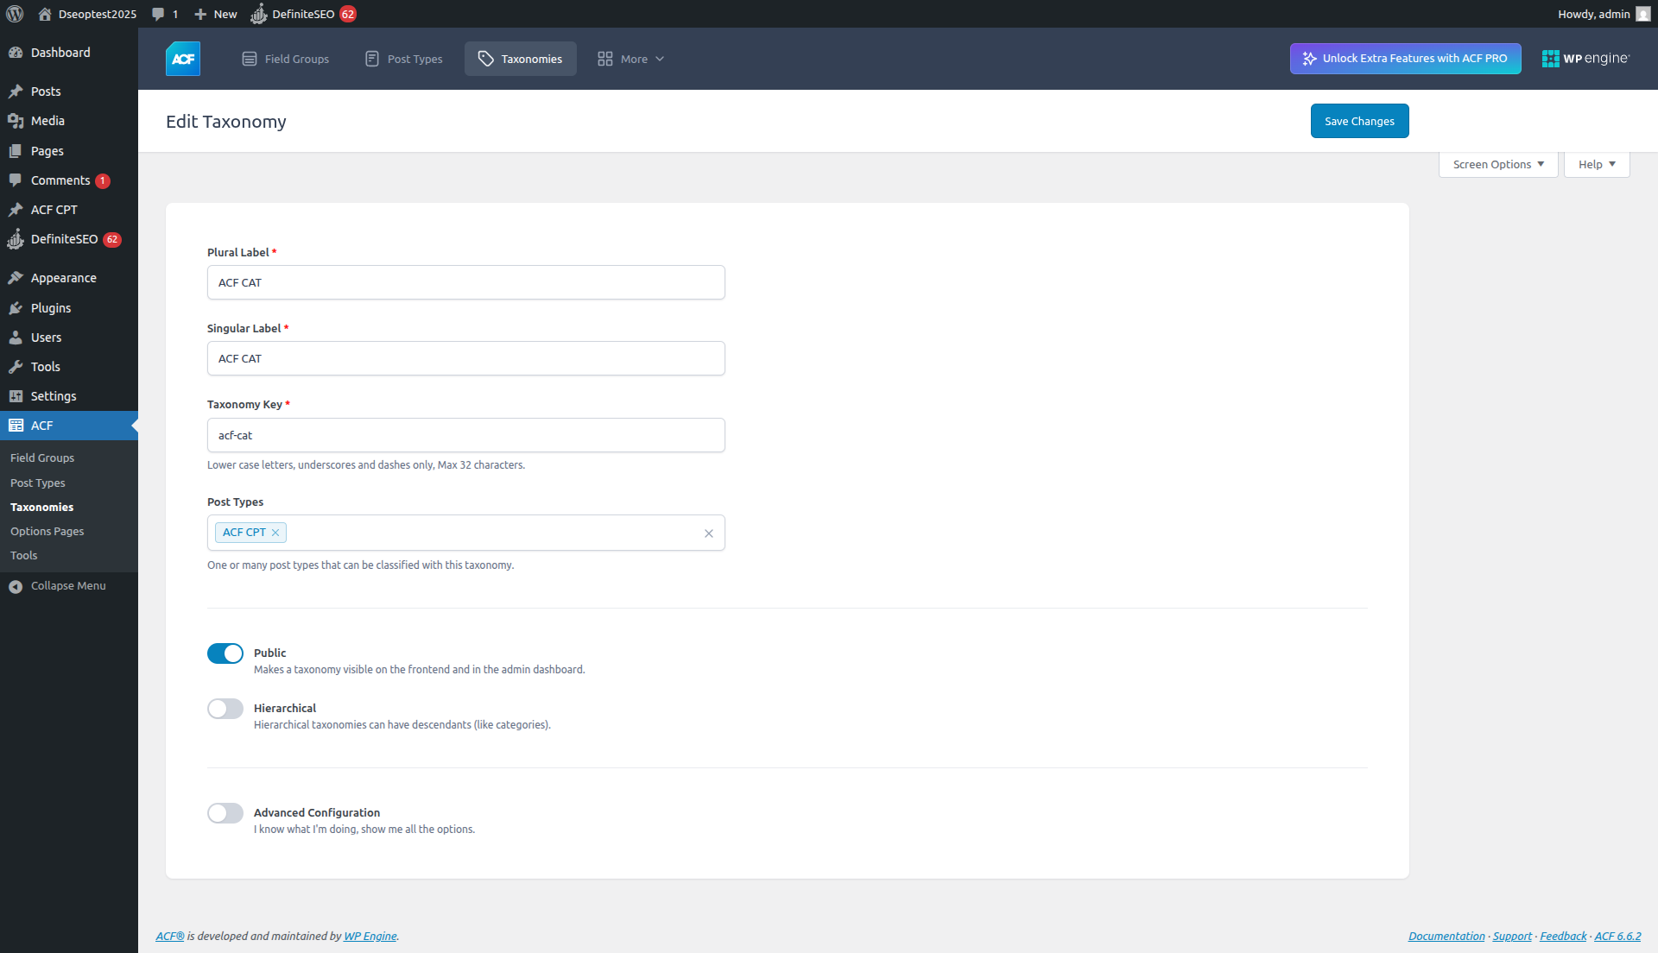Select the Post Types page icon
The width and height of the screenshot is (1658, 953).
371,58
